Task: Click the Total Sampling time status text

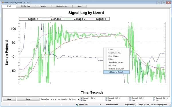Action: [x=159, y=105]
